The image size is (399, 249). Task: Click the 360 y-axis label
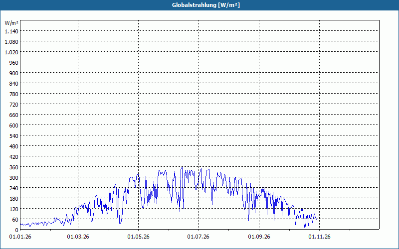pyautogui.click(x=14, y=167)
